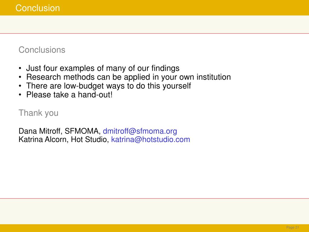309x232 pixels.
Task: Click the word 'yourself' in third bullet
Action: [177, 86]
